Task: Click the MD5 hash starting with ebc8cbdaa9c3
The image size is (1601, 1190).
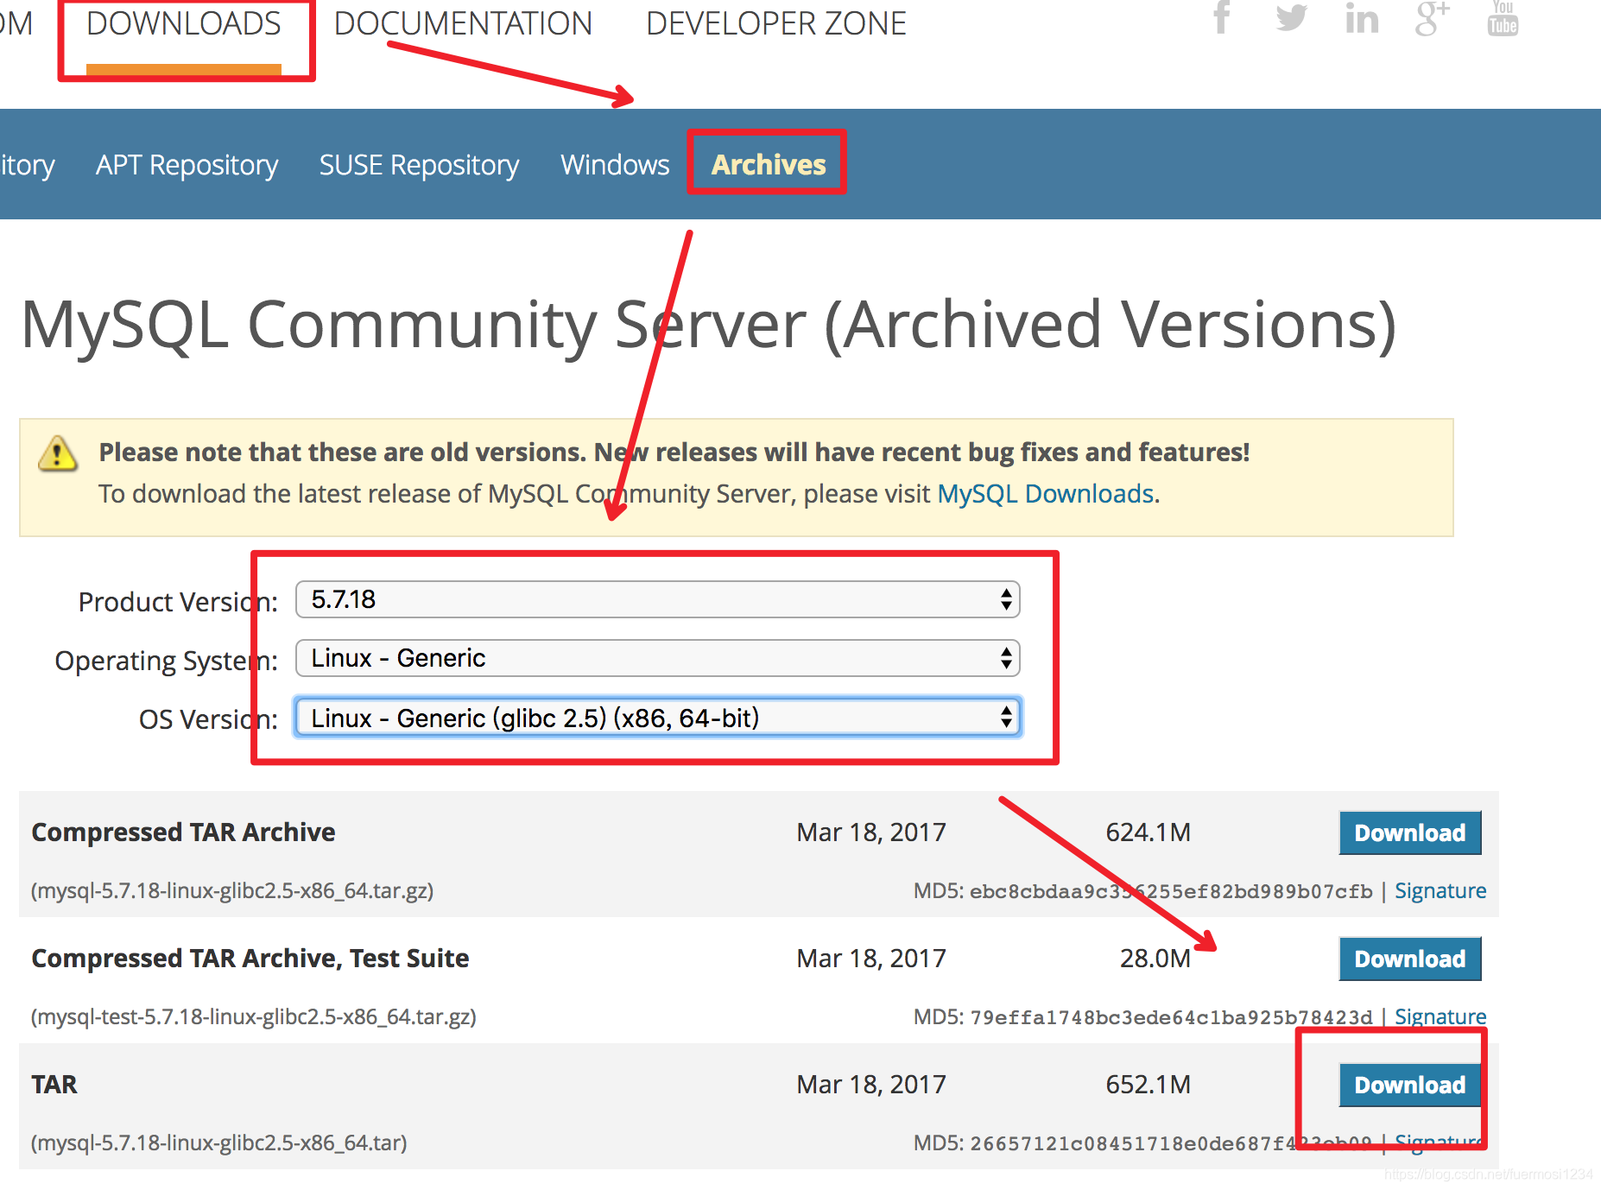Action: pos(1171,891)
